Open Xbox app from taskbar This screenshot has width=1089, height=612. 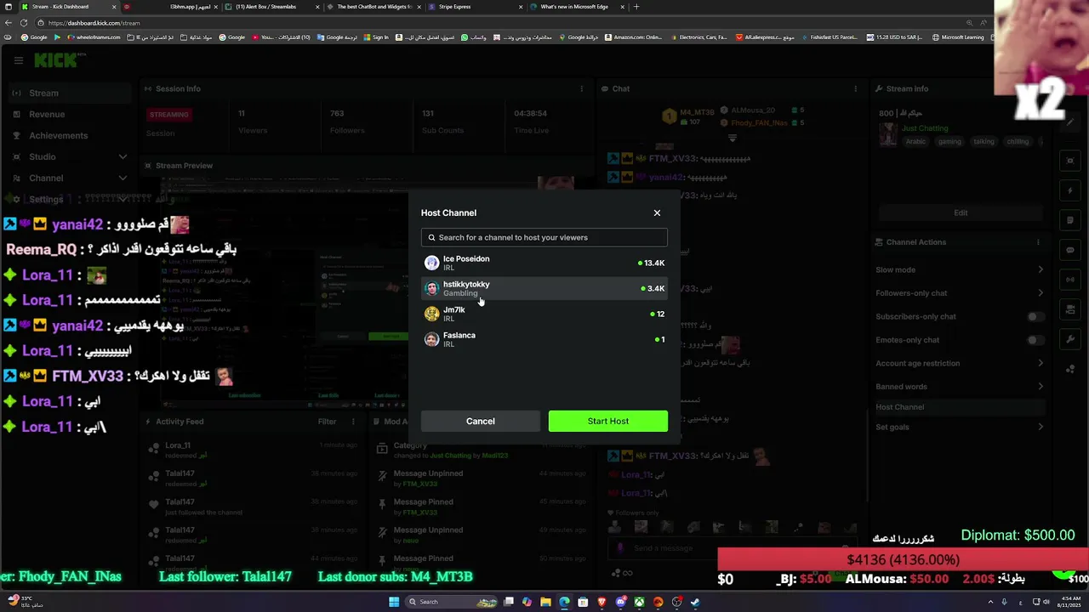[639, 602]
